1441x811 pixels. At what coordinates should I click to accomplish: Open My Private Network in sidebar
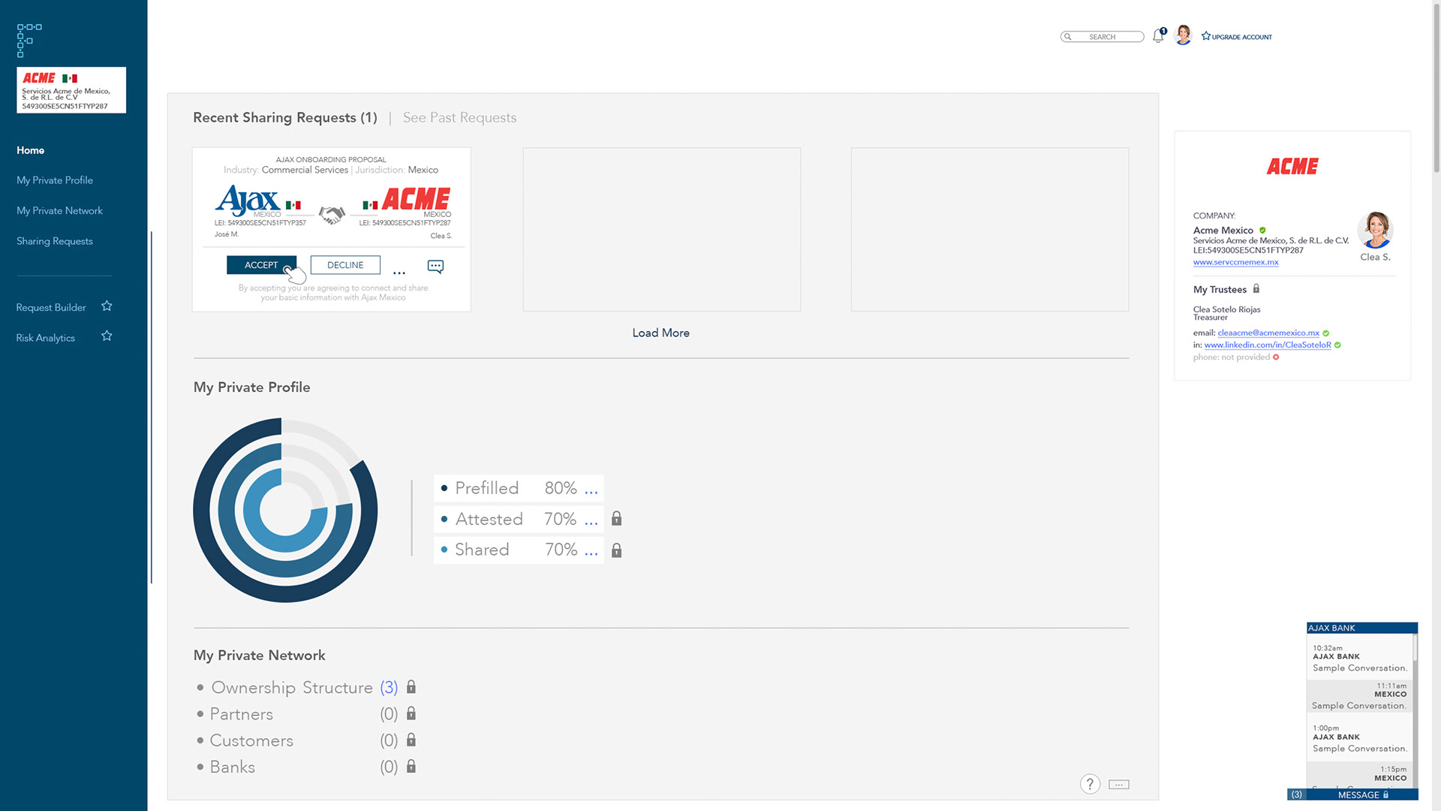pyautogui.click(x=59, y=211)
